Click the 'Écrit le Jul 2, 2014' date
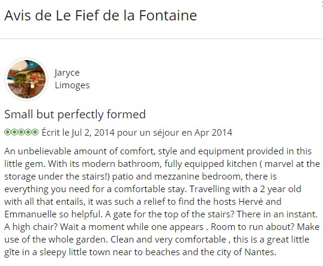323x266 pixels. pyautogui.click(x=78, y=132)
